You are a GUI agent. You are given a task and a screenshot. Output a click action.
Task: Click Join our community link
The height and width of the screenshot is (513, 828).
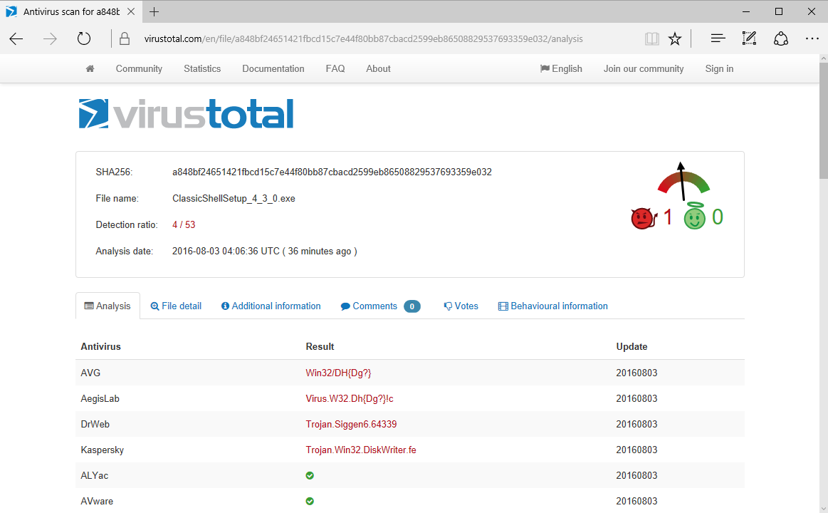pyautogui.click(x=644, y=68)
